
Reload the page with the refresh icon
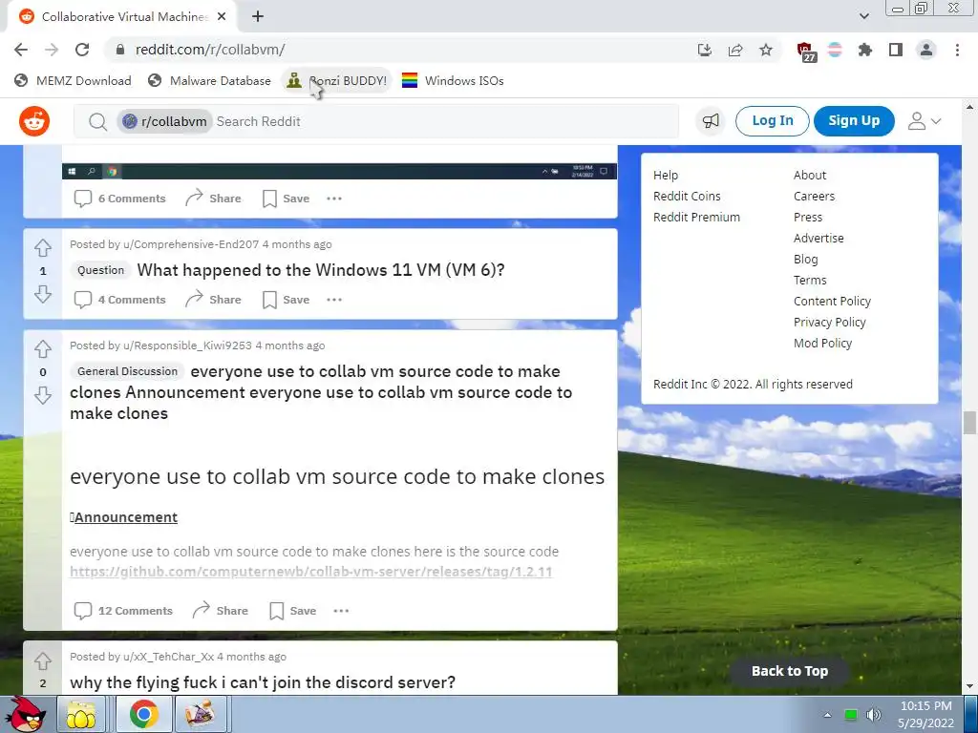point(82,50)
